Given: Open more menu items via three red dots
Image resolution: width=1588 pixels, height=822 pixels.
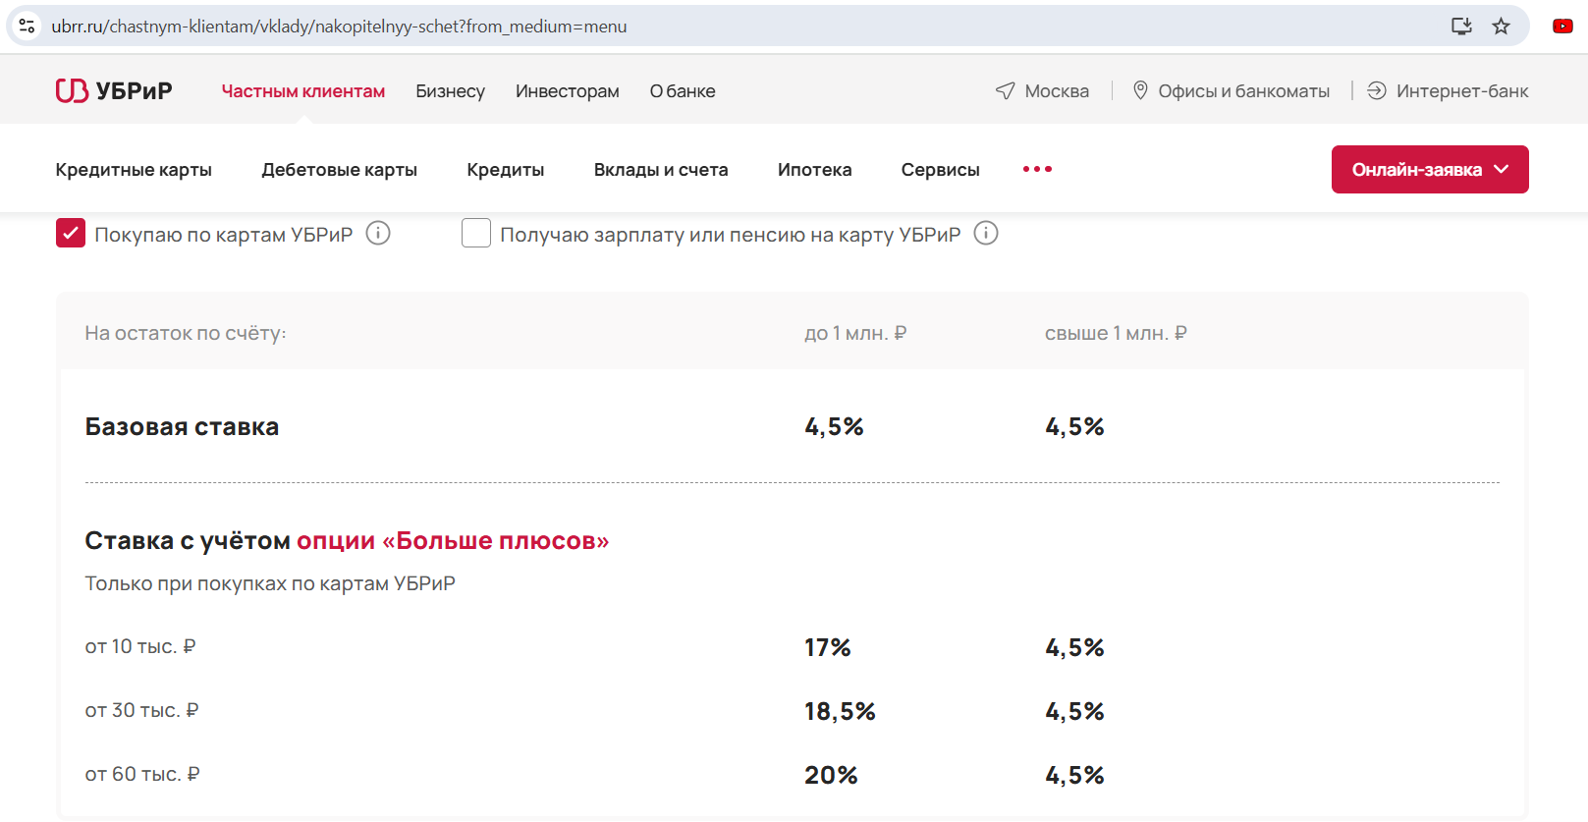Looking at the screenshot, I should click(x=1037, y=170).
